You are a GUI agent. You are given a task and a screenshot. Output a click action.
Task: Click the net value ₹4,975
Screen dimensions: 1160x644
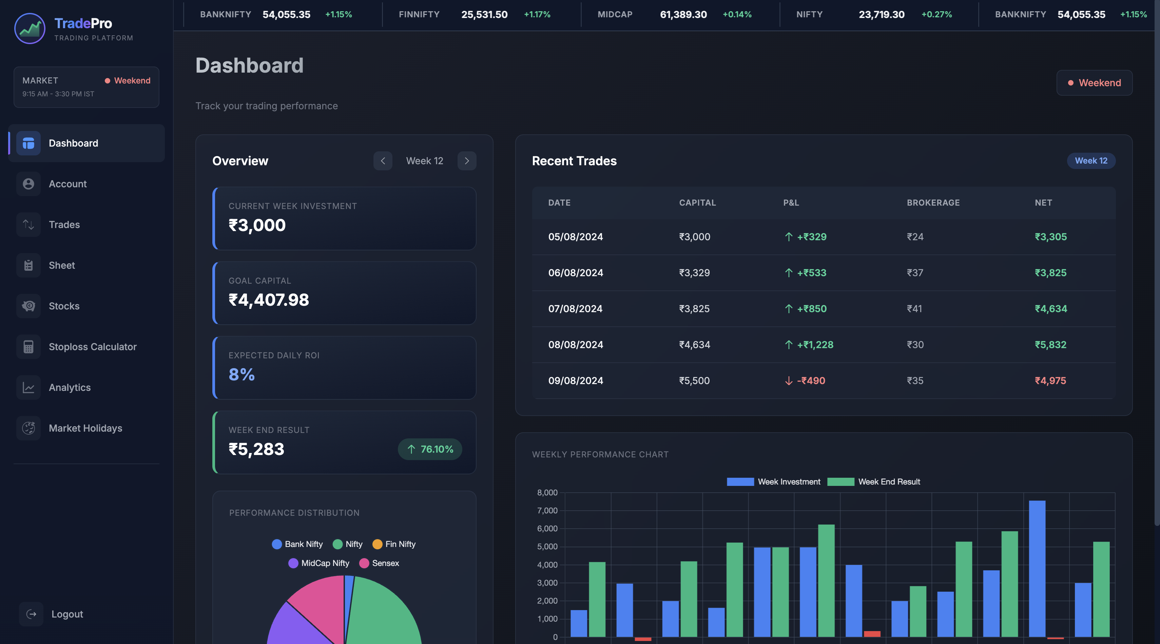click(1050, 381)
